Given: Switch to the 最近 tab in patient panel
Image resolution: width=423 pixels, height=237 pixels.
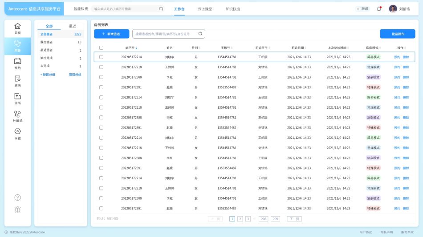Looking at the screenshot, I should pyautogui.click(x=72, y=26).
